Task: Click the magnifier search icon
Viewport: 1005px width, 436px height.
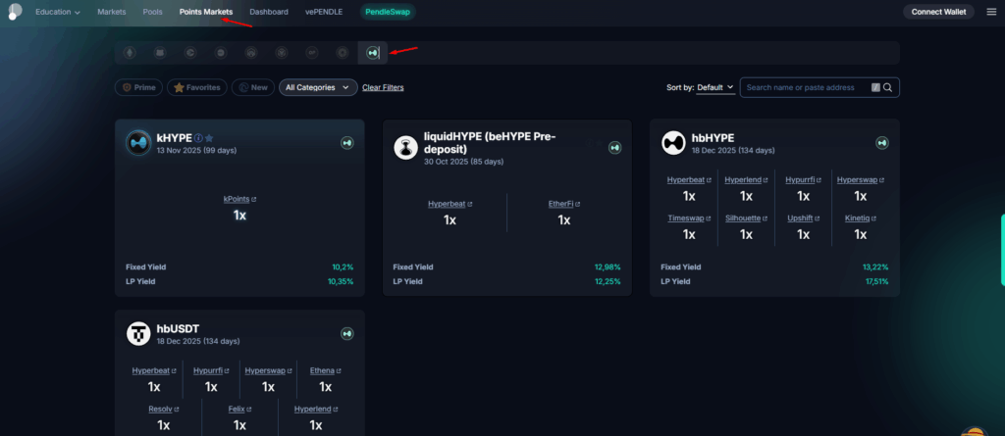Action: click(887, 88)
